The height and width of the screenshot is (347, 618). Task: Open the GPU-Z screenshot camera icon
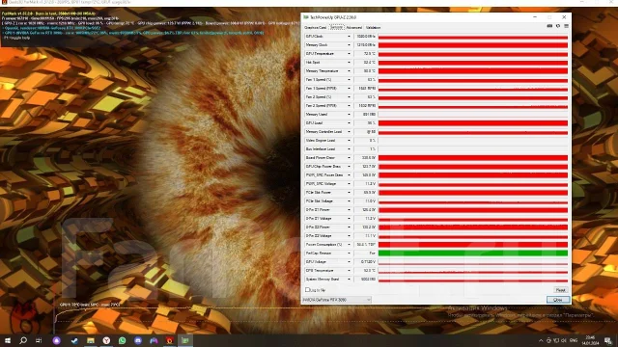(x=549, y=26)
